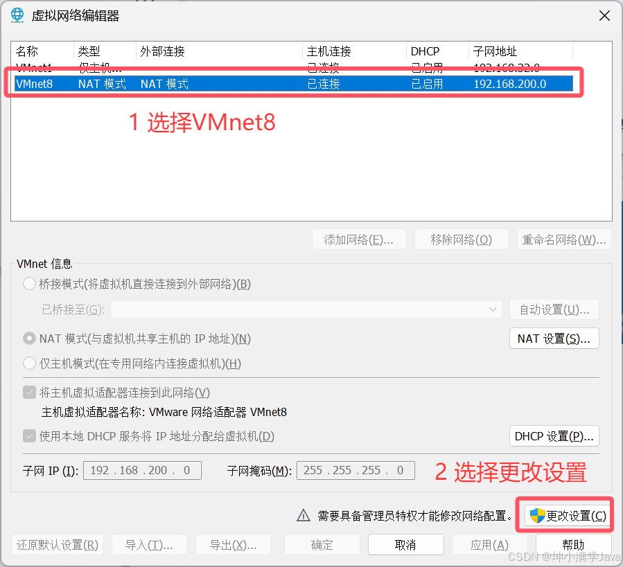Click the shield icon on 更改设置 button
The height and width of the screenshot is (567, 623).
click(x=537, y=516)
